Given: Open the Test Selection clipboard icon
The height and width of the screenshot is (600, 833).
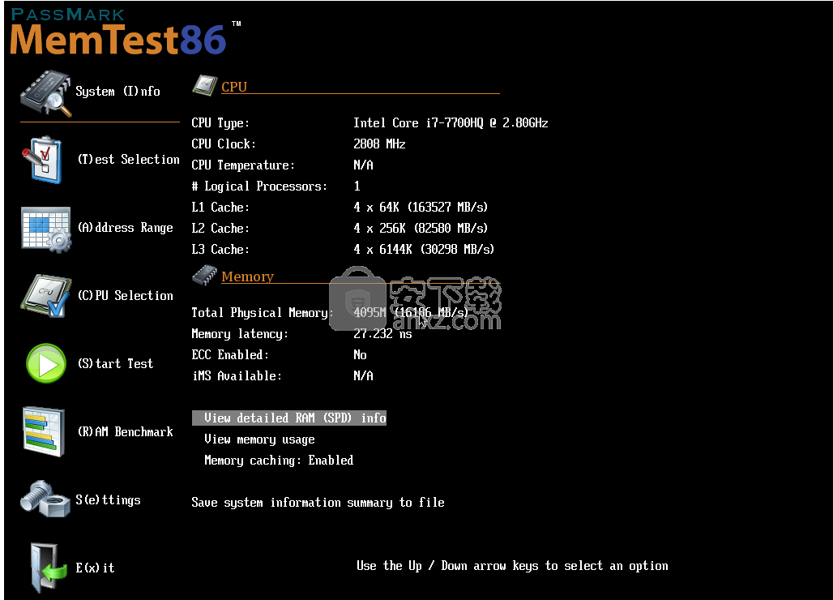Looking at the screenshot, I should tap(42, 160).
